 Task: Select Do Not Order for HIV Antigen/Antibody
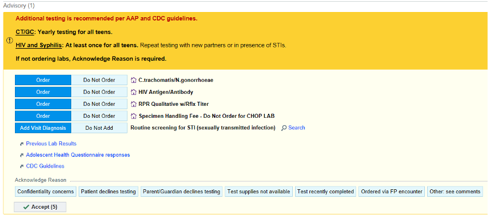coord(99,92)
